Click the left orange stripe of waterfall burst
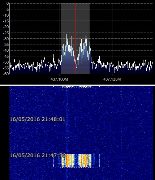Image resolution: width=155 pixels, height=180 pixels. pos(68,161)
